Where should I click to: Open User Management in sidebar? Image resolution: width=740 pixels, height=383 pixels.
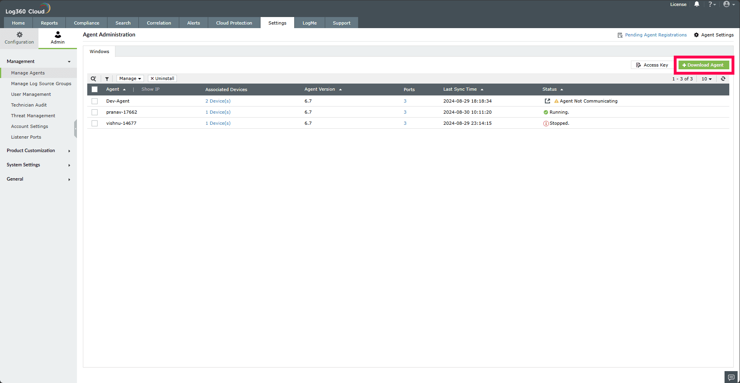[x=31, y=94]
